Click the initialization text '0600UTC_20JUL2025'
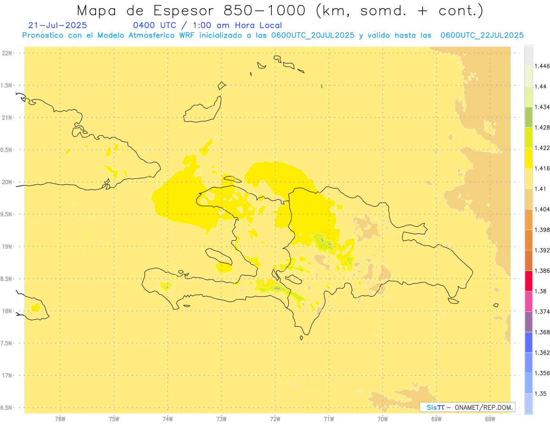The width and height of the screenshot is (550, 425). (313, 35)
